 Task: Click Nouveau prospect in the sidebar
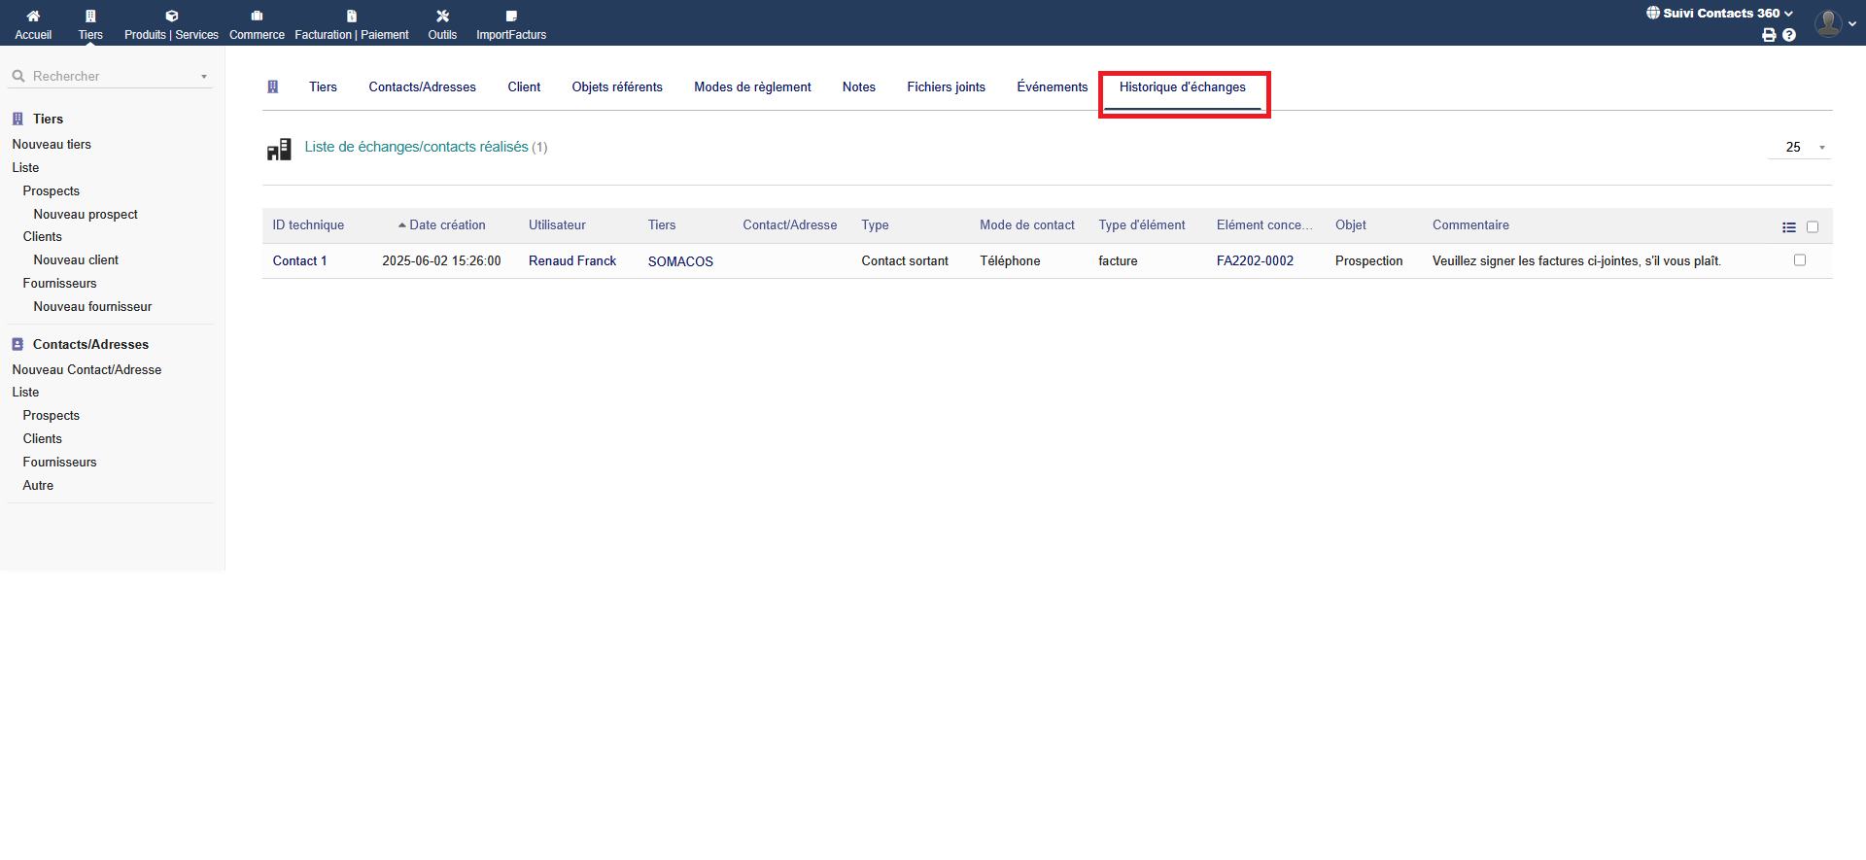(x=86, y=215)
